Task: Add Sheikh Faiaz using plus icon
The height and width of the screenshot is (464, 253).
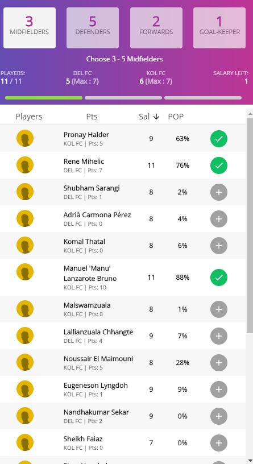Action: [219, 443]
